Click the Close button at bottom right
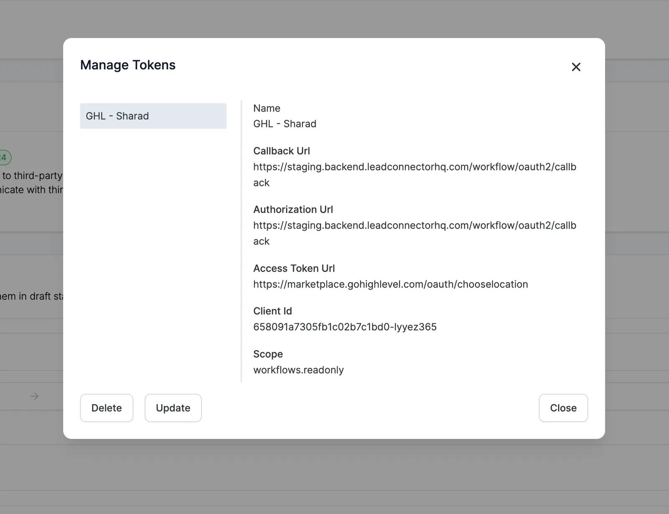Viewport: 669px width, 514px height. point(563,408)
